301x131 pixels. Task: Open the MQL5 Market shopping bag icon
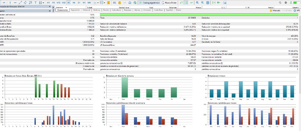119,3
